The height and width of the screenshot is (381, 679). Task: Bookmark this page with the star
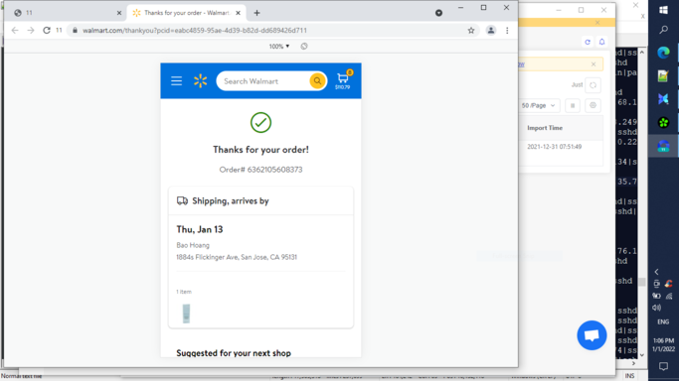coord(471,30)
